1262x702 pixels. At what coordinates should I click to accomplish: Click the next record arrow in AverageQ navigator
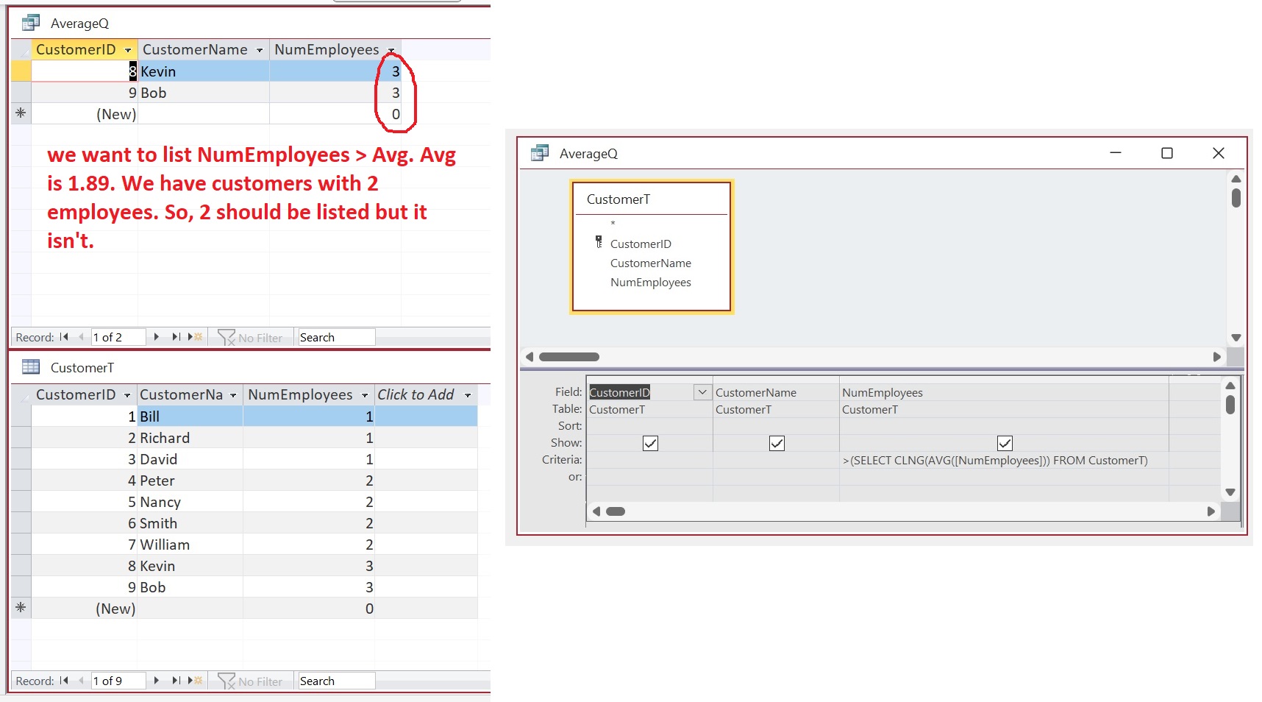click(x=157, y=337)
